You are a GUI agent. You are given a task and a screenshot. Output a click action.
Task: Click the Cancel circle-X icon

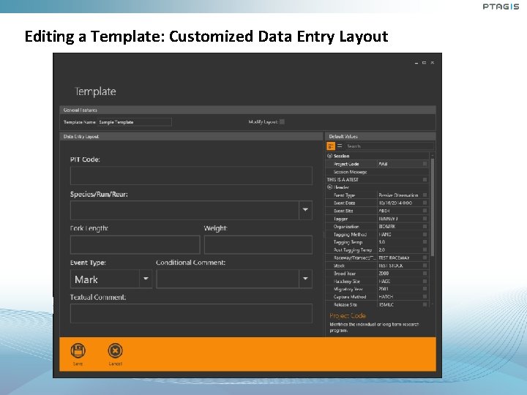[116, 350]
